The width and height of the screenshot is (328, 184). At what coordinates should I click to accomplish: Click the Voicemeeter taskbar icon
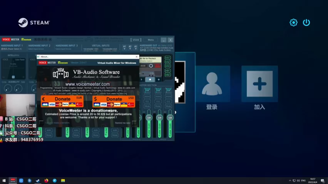(x=13, y=181)
